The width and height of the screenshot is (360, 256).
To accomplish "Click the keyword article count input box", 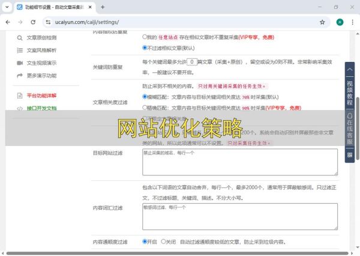I will 192,62.
